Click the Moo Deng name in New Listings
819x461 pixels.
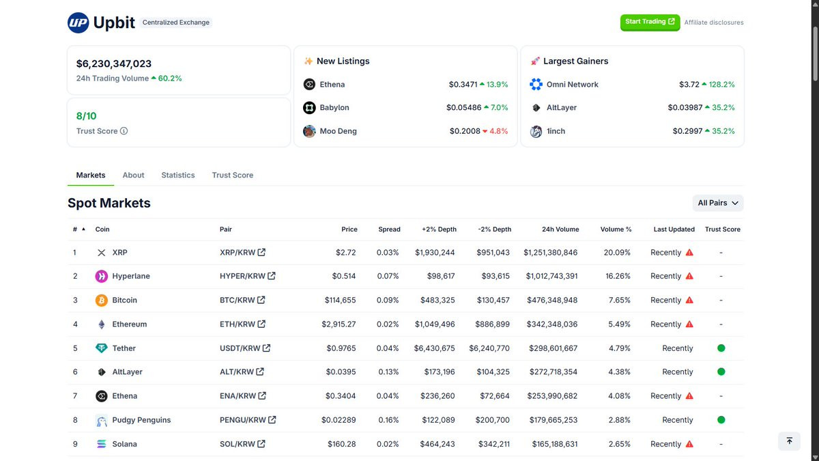click(339, 131)
